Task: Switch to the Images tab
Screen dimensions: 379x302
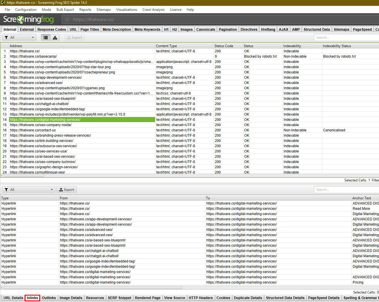Action: [186, 30]
